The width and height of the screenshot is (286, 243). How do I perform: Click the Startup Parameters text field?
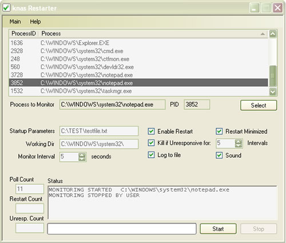(x=99, y=131)
